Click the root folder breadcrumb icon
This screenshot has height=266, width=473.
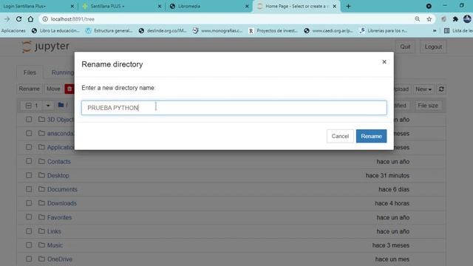tap(61, 105)
